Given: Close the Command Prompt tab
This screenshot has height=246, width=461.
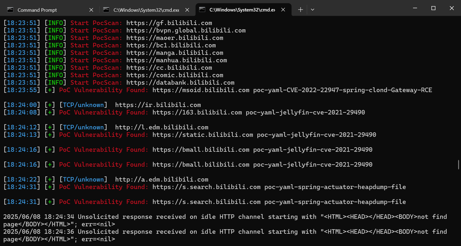Looking at the screenshot, I should tap(91, 10).
